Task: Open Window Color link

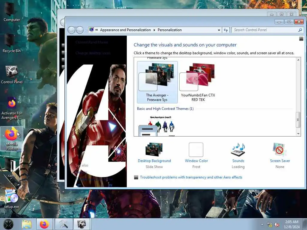Action: click(x=196, y=161)
